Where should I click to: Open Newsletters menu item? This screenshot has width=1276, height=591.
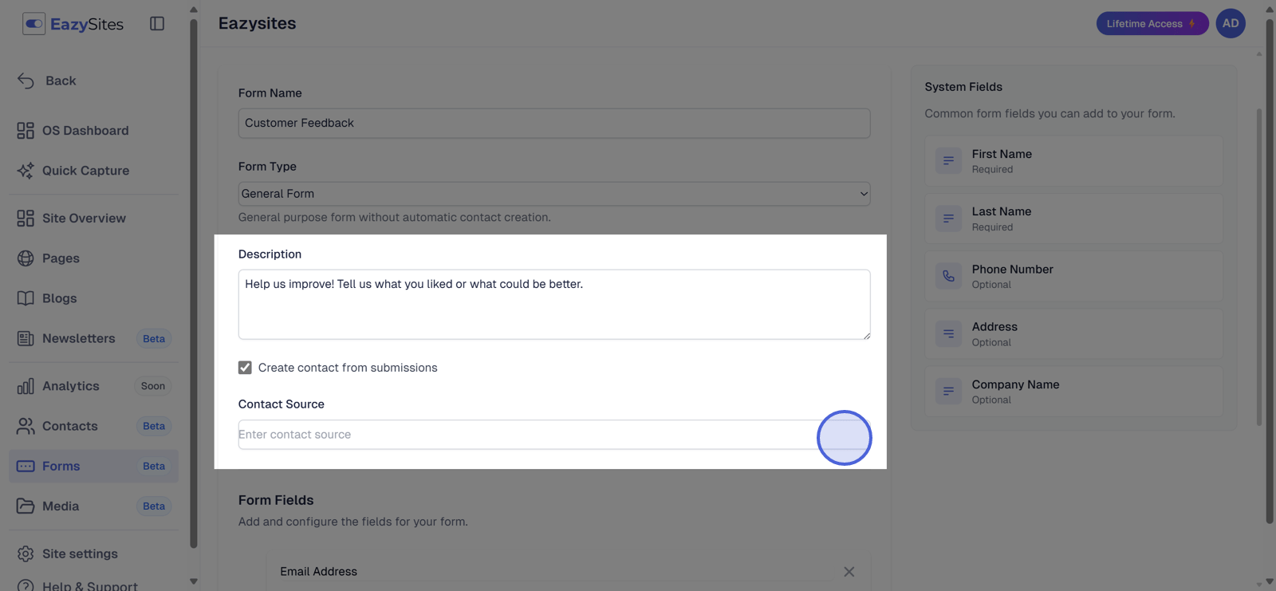[x=93, y=338]
